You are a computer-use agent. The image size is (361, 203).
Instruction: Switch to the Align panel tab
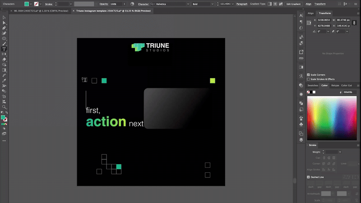pyautogui.click(x=310, y=14)
